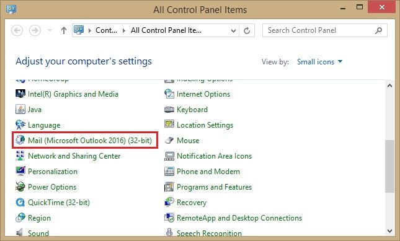Image resolution: width=400 pixels, height=241 pixels.
Task: Select the All Control Panel Ite... breadcrumb
Action: coord(166,30)
